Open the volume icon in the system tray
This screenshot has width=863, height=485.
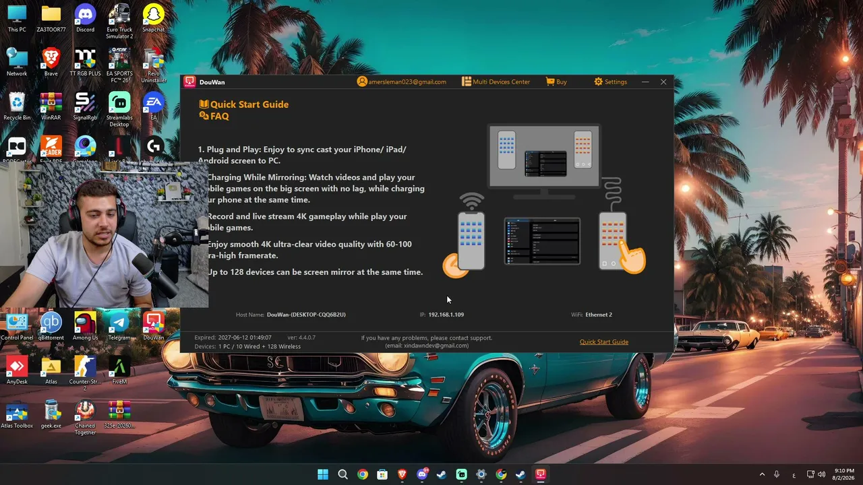pos(821,474)
